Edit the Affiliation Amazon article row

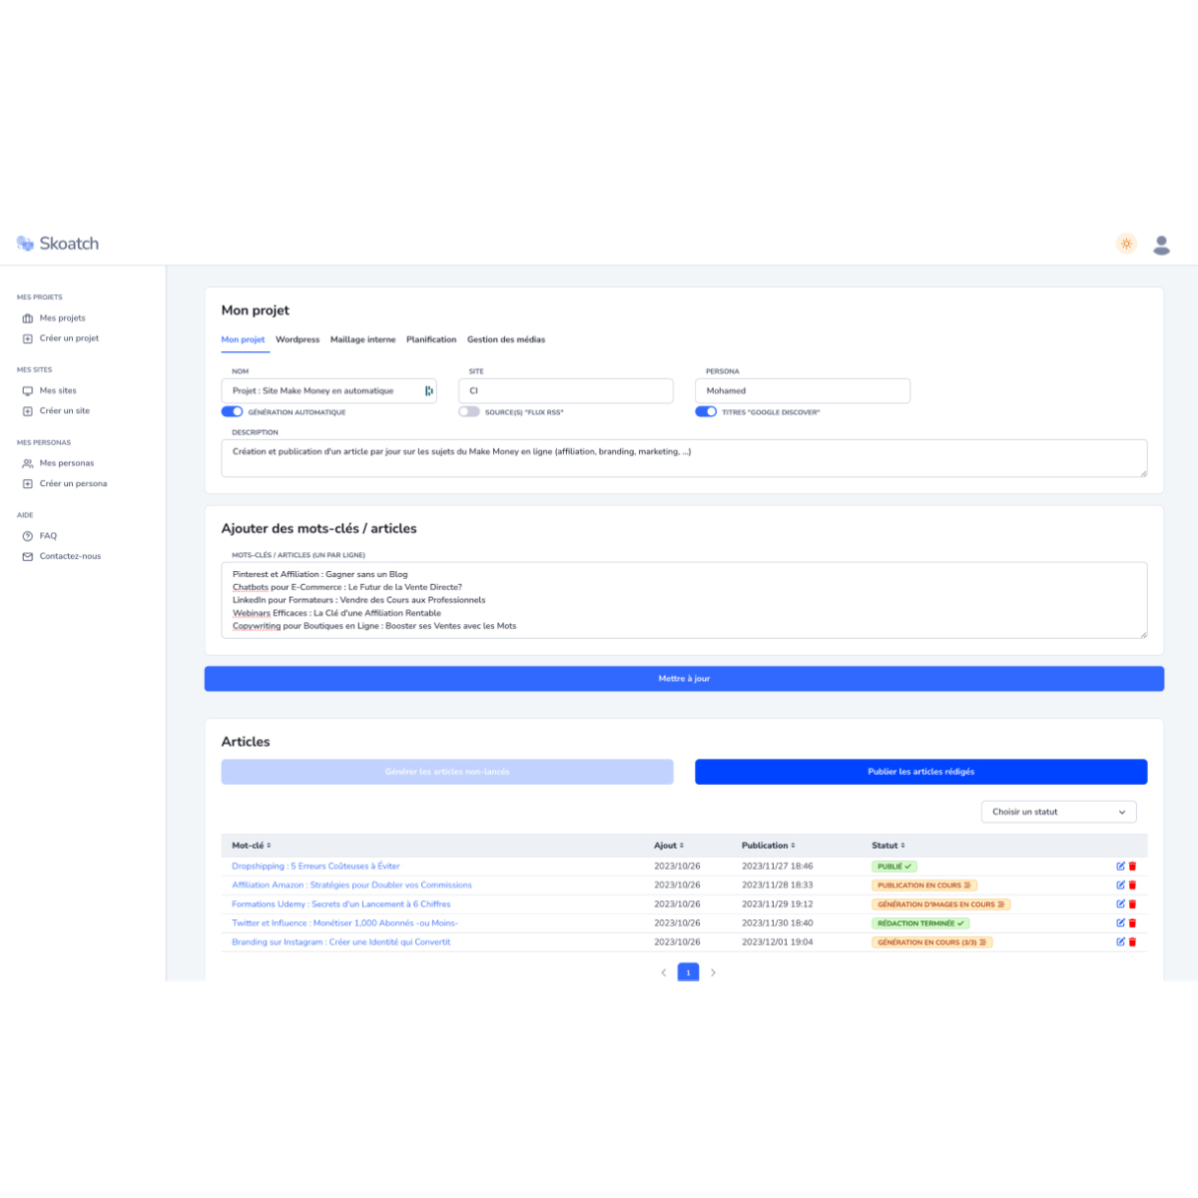tap(1120, 886)
